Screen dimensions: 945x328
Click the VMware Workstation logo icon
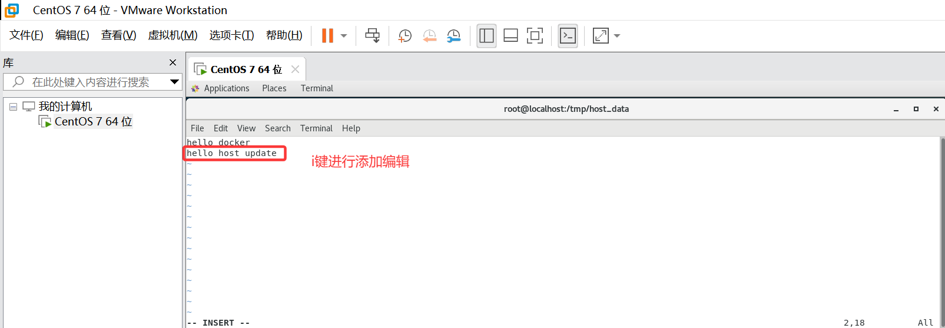click(12, 10)
